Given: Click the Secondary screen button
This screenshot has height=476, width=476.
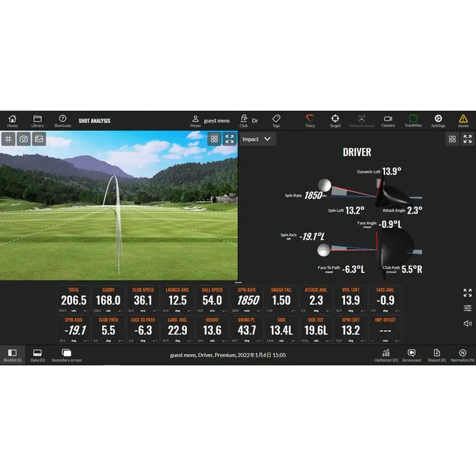Looking at the screenshot, I should (x=67, y=355).
